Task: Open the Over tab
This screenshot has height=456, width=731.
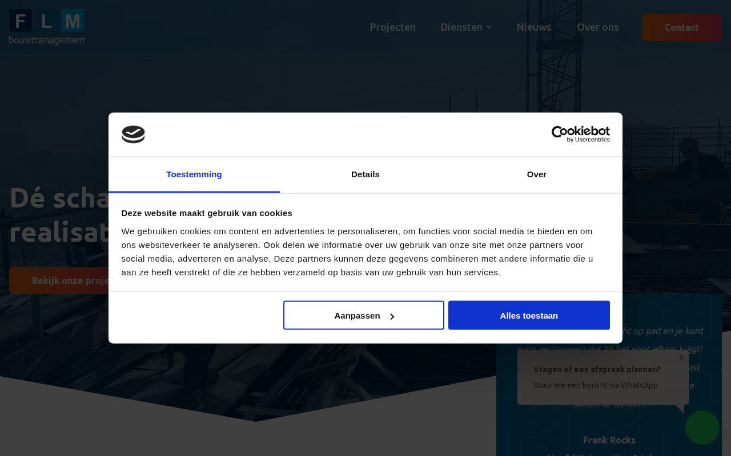Action: point(537,174)
